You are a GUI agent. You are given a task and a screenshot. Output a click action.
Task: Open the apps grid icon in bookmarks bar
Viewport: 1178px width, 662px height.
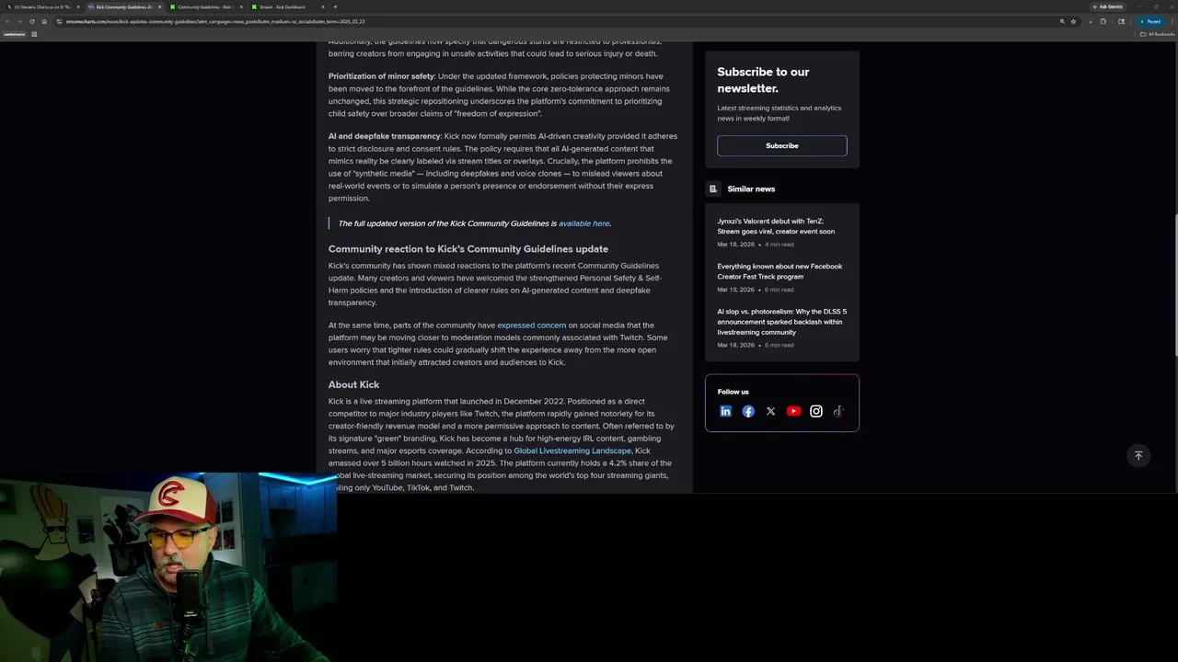(34, 34)
